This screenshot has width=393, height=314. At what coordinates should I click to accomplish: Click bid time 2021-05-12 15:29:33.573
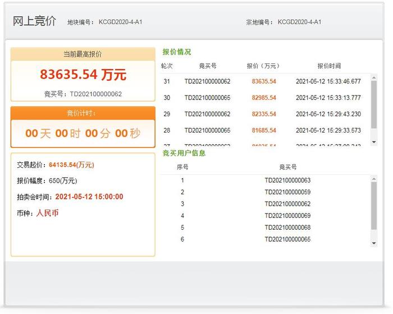[328, 130]
